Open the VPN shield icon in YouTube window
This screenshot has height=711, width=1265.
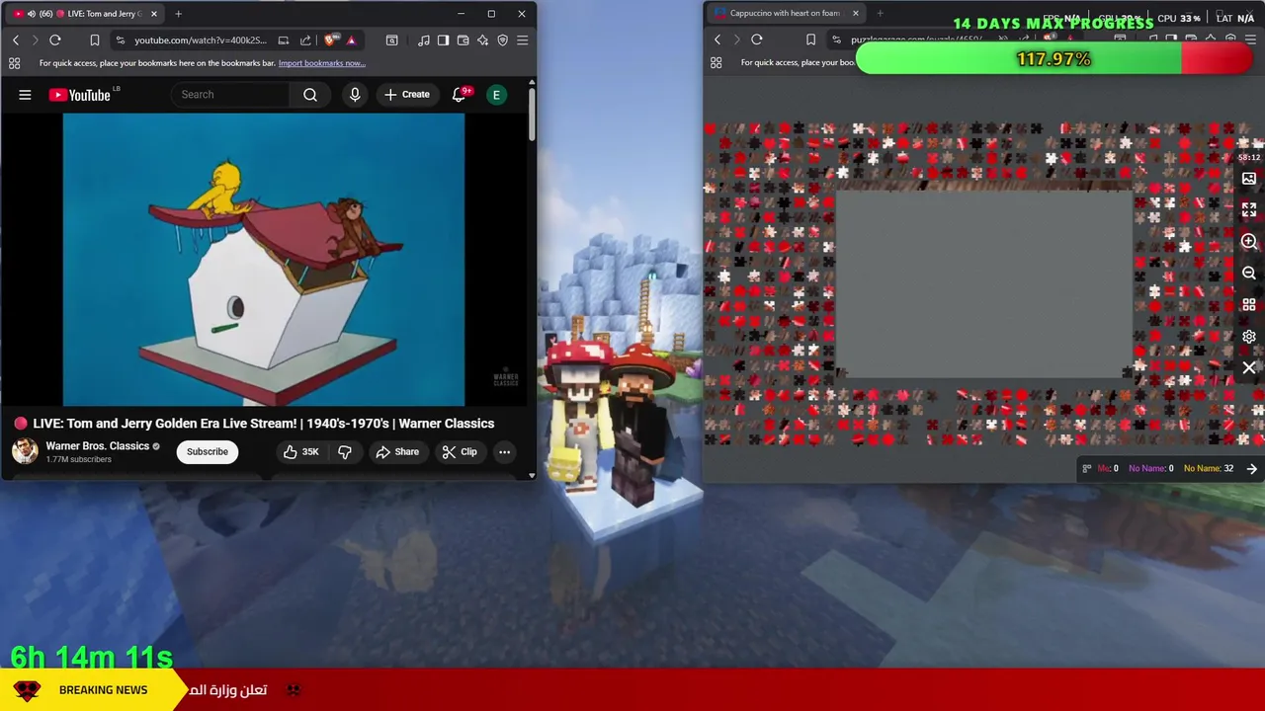point(502,40)
